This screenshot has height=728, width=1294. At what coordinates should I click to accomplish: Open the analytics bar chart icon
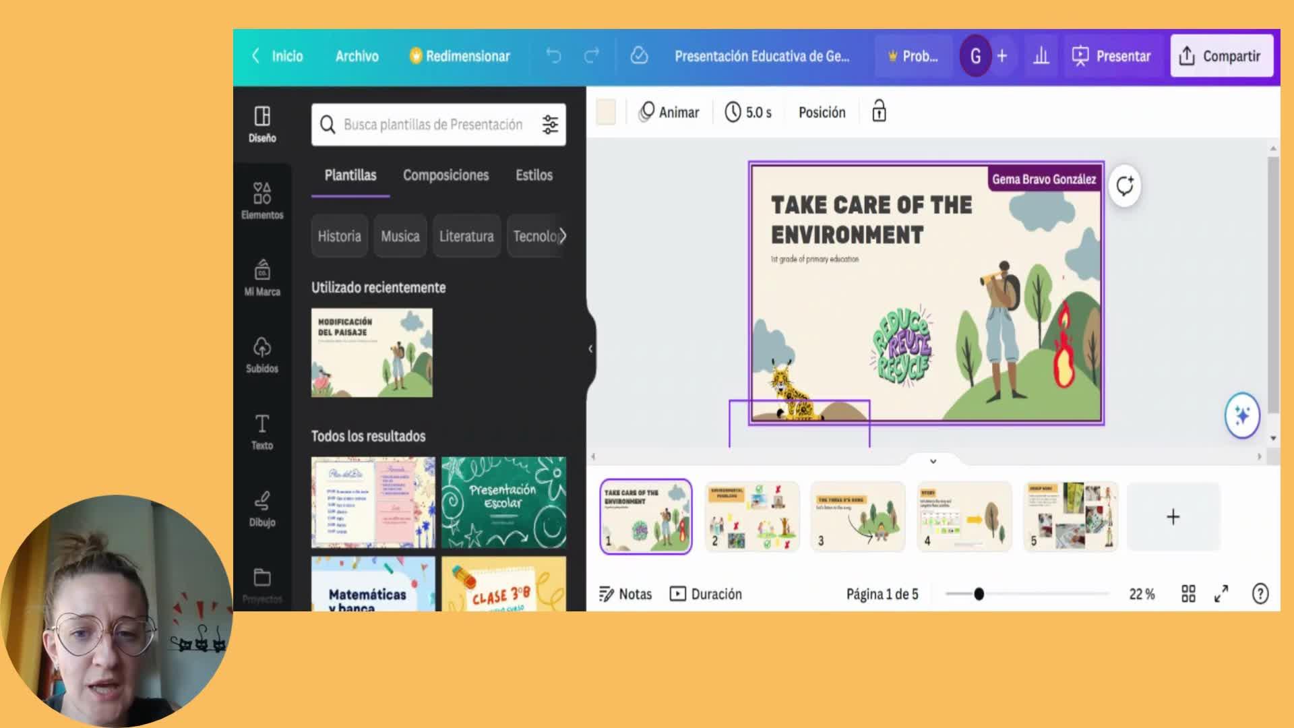pos(1041,56)
